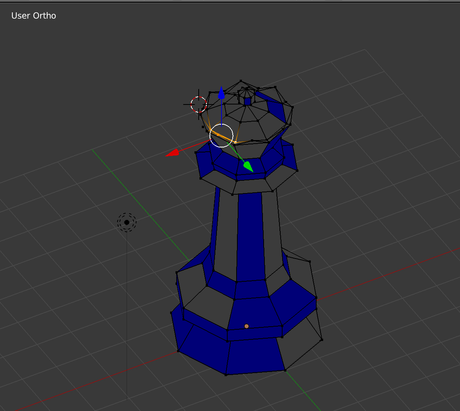Click the User Ortho viewport label
This screenshot has width=460, height=411.
pos(33,15)
